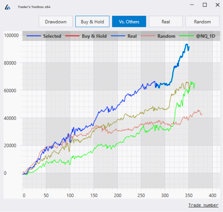Toggle the Drawdown chart button

tap(56, 22)
